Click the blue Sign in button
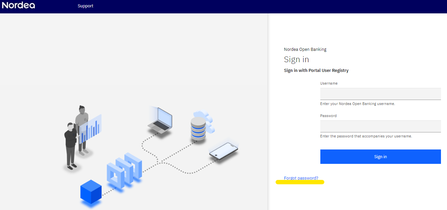 click(x=380, y=156)
